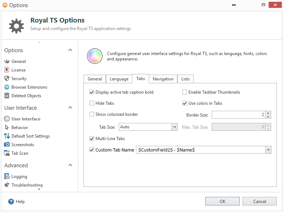Click the Cancel button
Image resolution: width=284 pixels, height=213 pixels.
coord(259,201)
